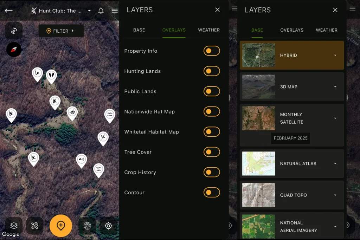Click the National Aerial Imagery thumbnail

[258, 226]
